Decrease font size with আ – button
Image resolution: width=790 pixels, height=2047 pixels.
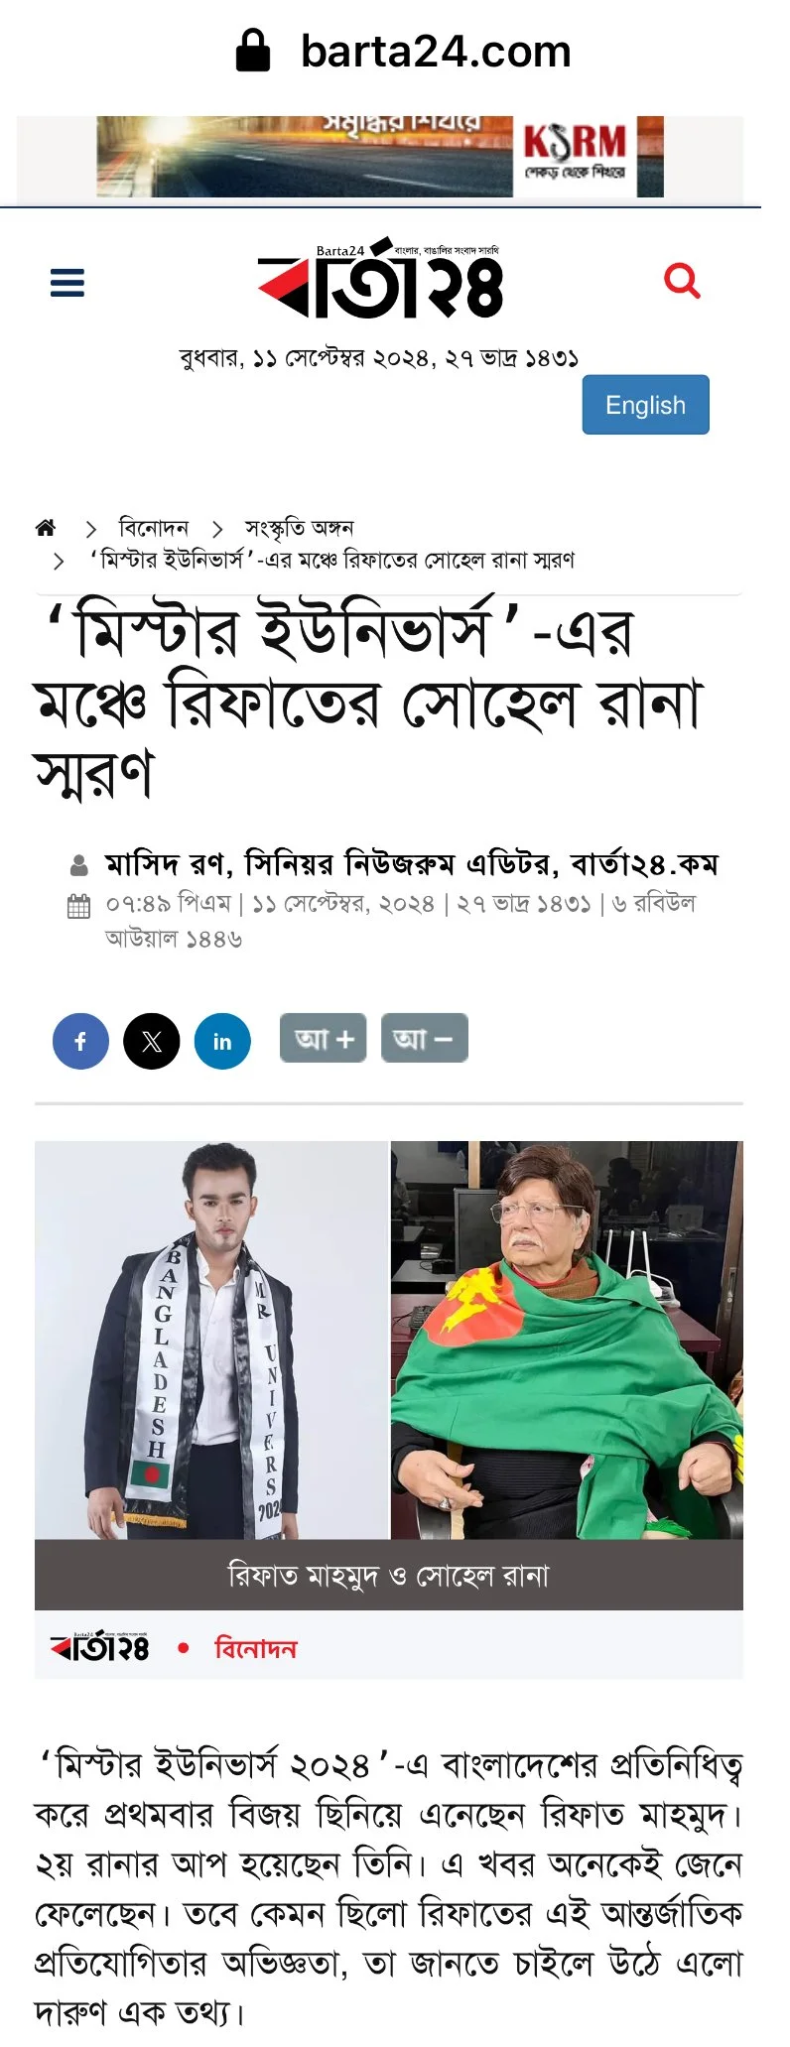[x=424, y=1038]
